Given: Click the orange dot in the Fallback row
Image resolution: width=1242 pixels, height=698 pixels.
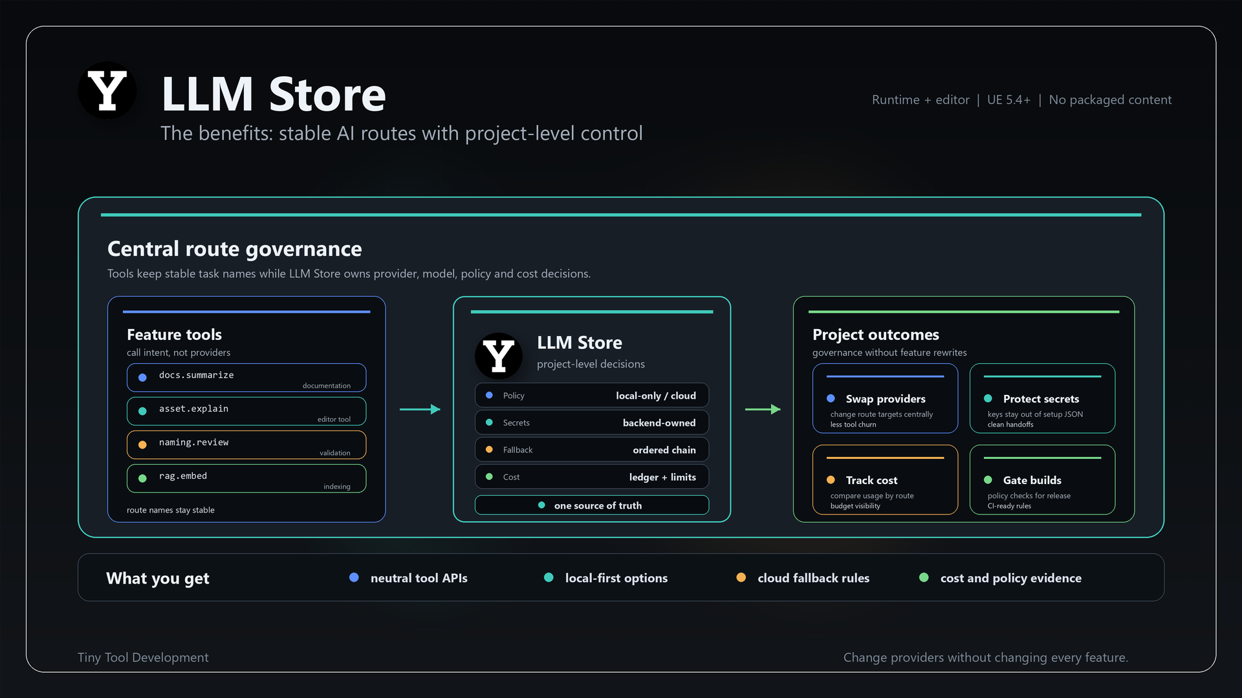Looking at the screenshot, I should tap(489, 449).
